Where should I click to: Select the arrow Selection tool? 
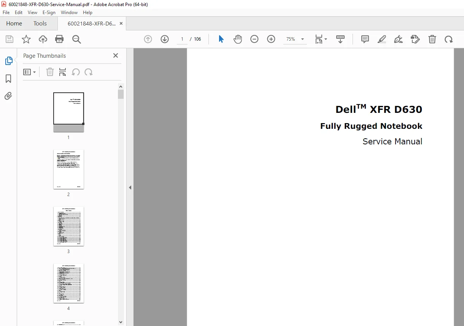tap(221, 39)
